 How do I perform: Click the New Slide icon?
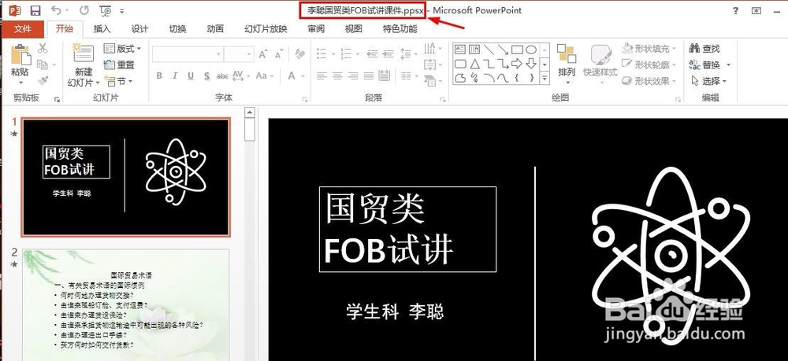[x=84, y=53]
